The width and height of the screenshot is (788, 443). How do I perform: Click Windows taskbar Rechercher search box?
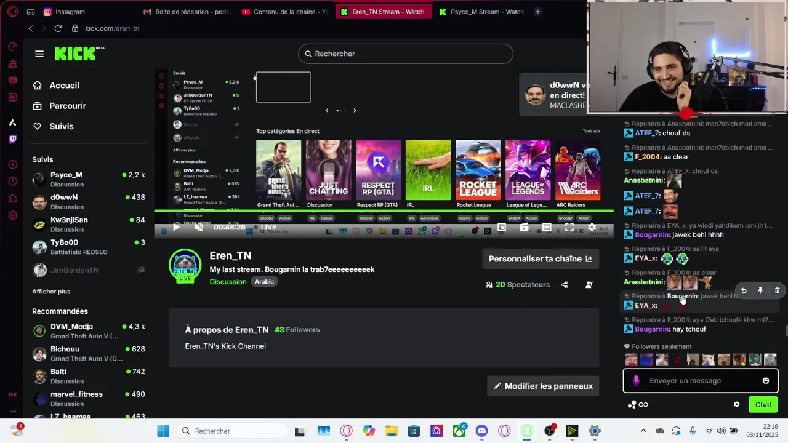tap(233, 431)
